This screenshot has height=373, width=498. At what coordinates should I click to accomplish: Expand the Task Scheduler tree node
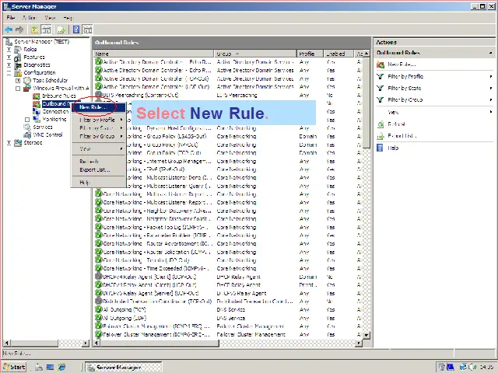click(x=18, y=81)
